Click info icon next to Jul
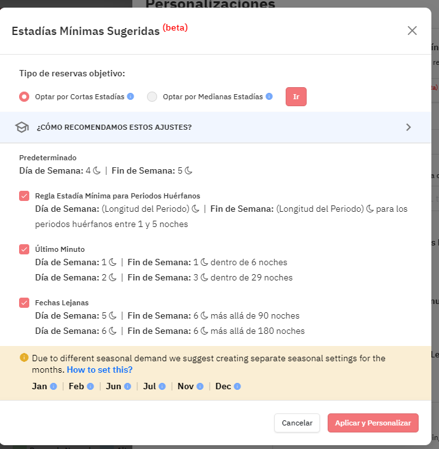This screenshot has width=439, height=449. coord(162,386)
